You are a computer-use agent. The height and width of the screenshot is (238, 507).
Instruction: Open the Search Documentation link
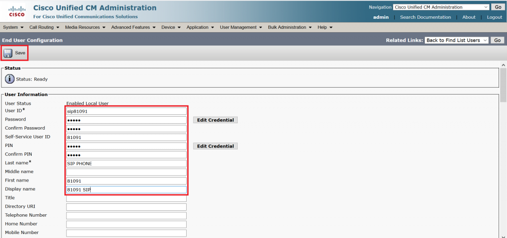click(425, 17)
